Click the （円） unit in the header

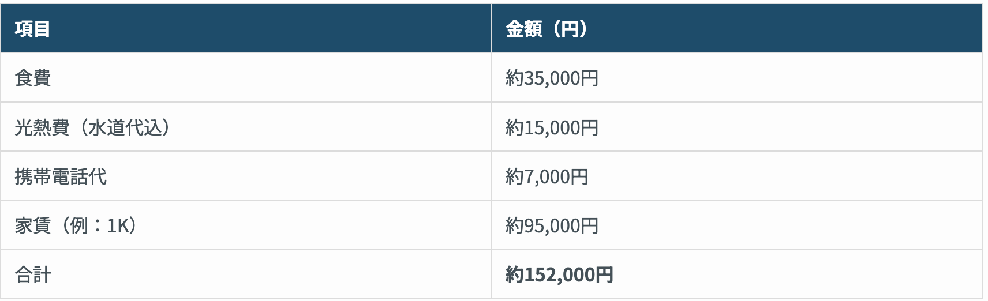[569, 29]
